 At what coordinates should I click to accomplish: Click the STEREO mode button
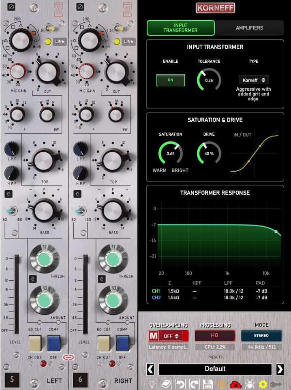coord(261,335)
